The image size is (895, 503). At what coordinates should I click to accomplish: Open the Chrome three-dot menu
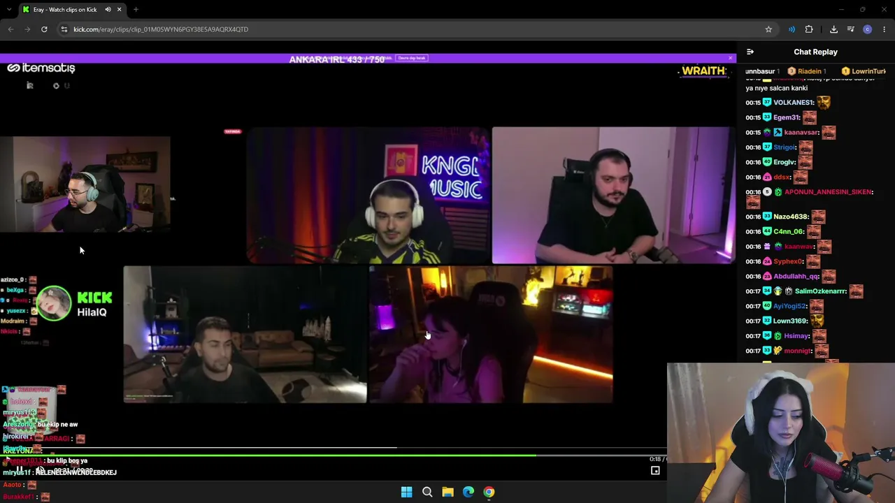tap(885, 29)
